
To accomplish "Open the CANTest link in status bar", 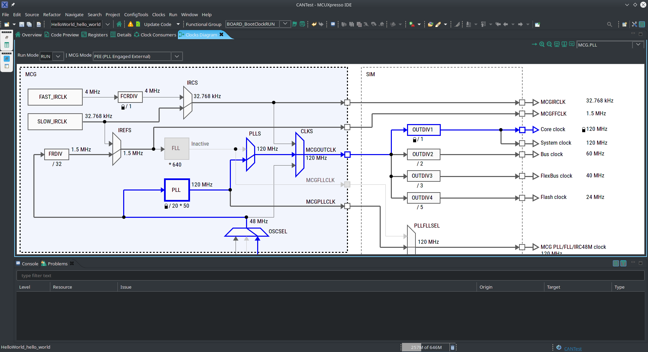I will (573, 349).
